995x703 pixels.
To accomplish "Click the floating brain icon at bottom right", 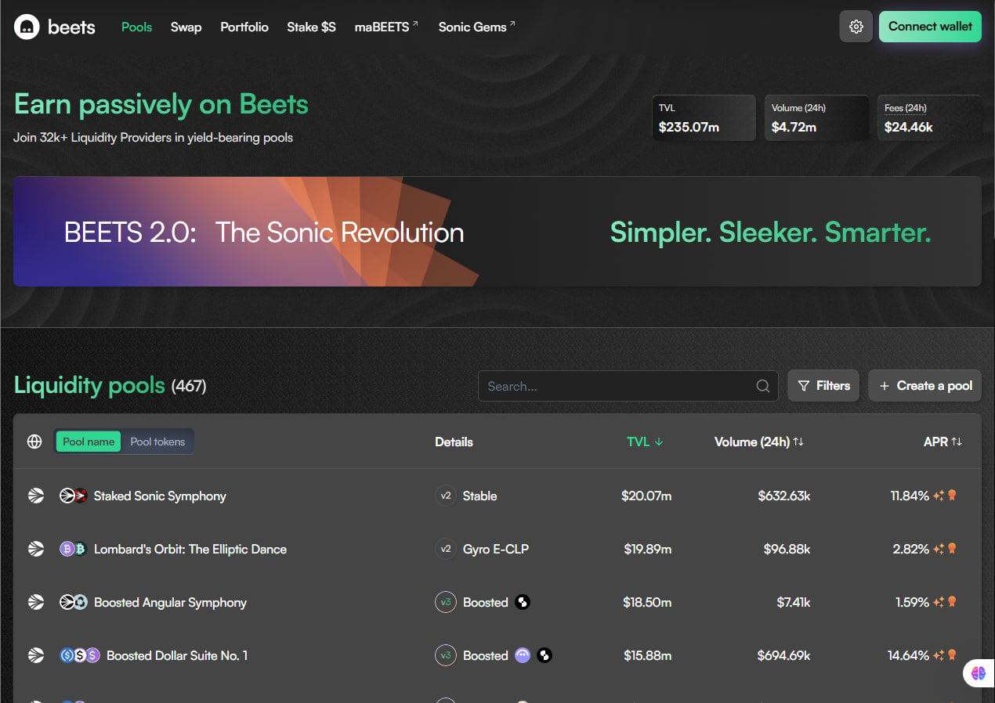I will point(978,672).
